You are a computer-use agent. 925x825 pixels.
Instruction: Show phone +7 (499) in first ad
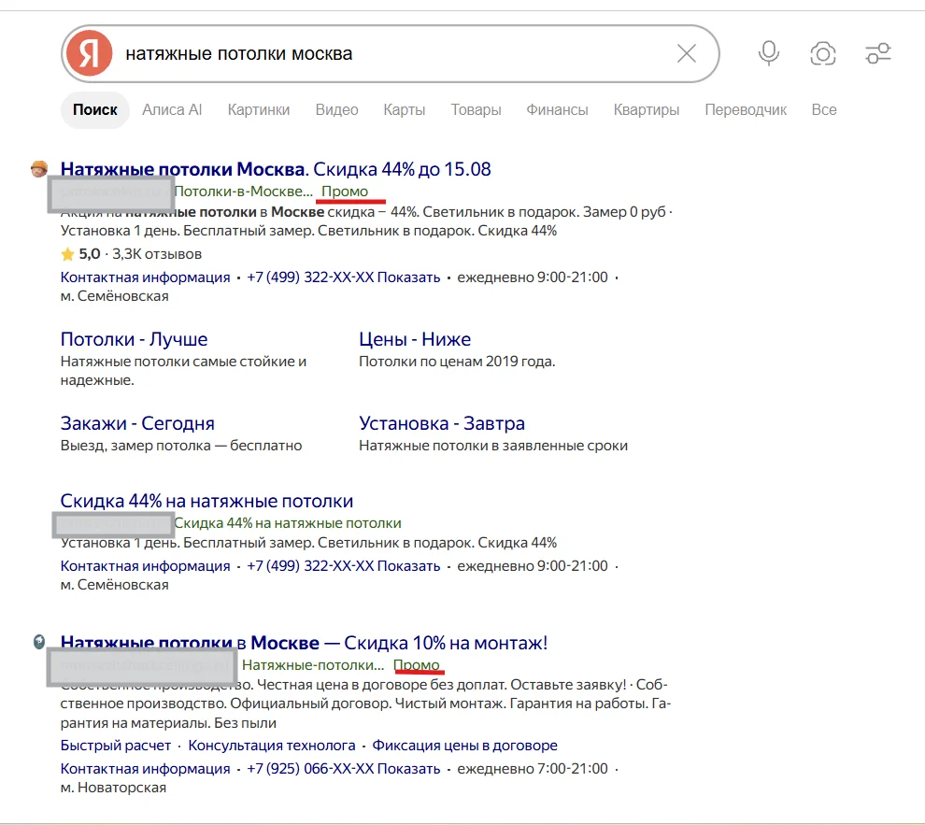pos(343,277)
